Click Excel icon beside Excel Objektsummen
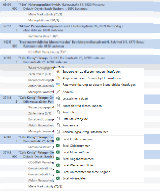Screen dimensions: 160x191 click(58, 146)
